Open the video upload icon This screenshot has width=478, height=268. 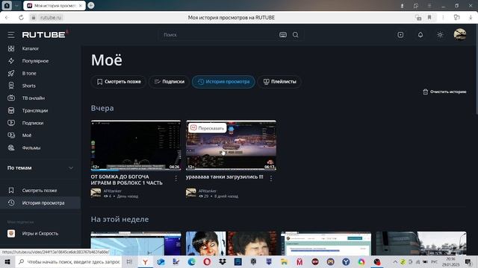point(400,35)
